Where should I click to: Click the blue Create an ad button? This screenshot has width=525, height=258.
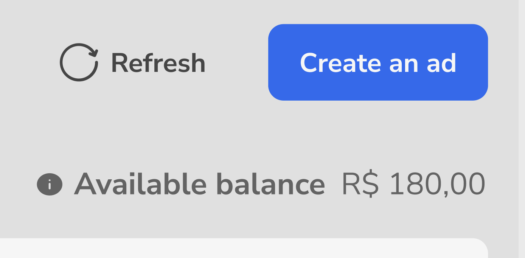click(x=378, y=62)
